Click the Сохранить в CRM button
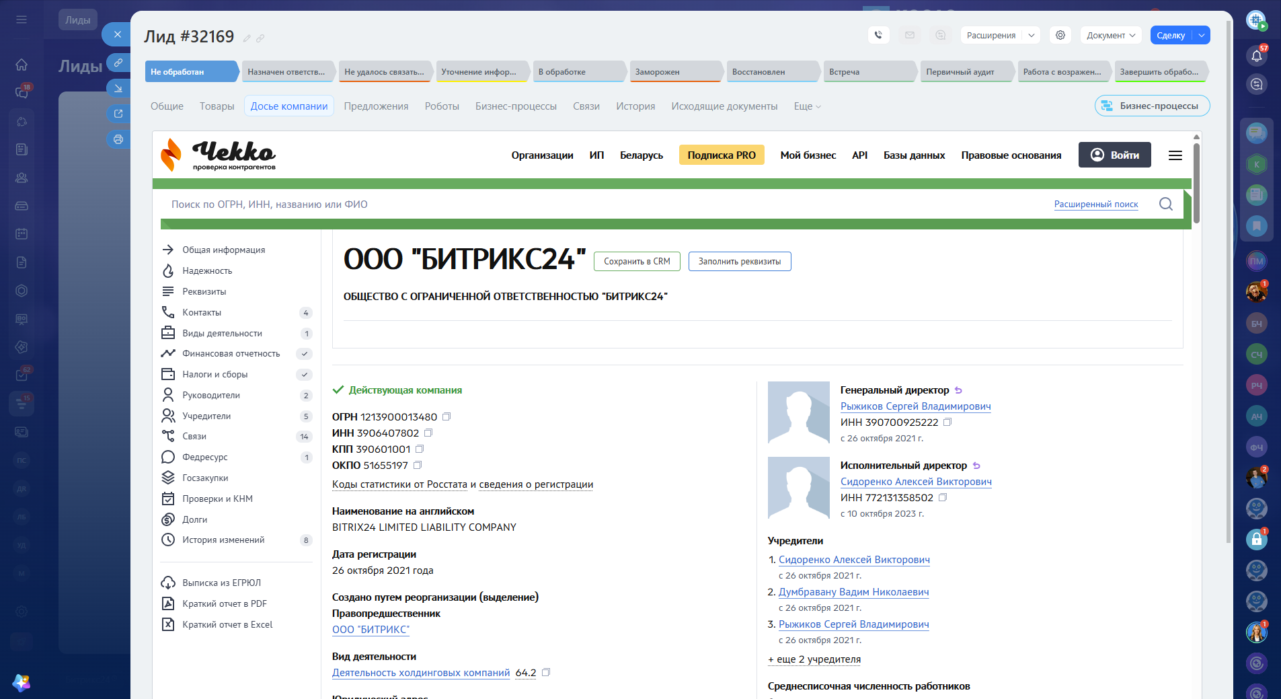The width and height of the screenshot is (1281, 699). [637, 262]
